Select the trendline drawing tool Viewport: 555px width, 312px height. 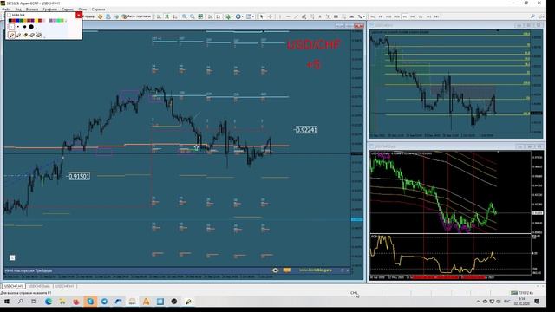pos(296,16)
